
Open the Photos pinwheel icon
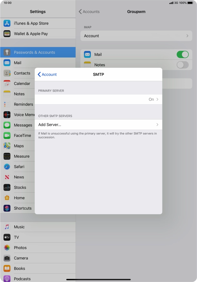coord(7,248)
